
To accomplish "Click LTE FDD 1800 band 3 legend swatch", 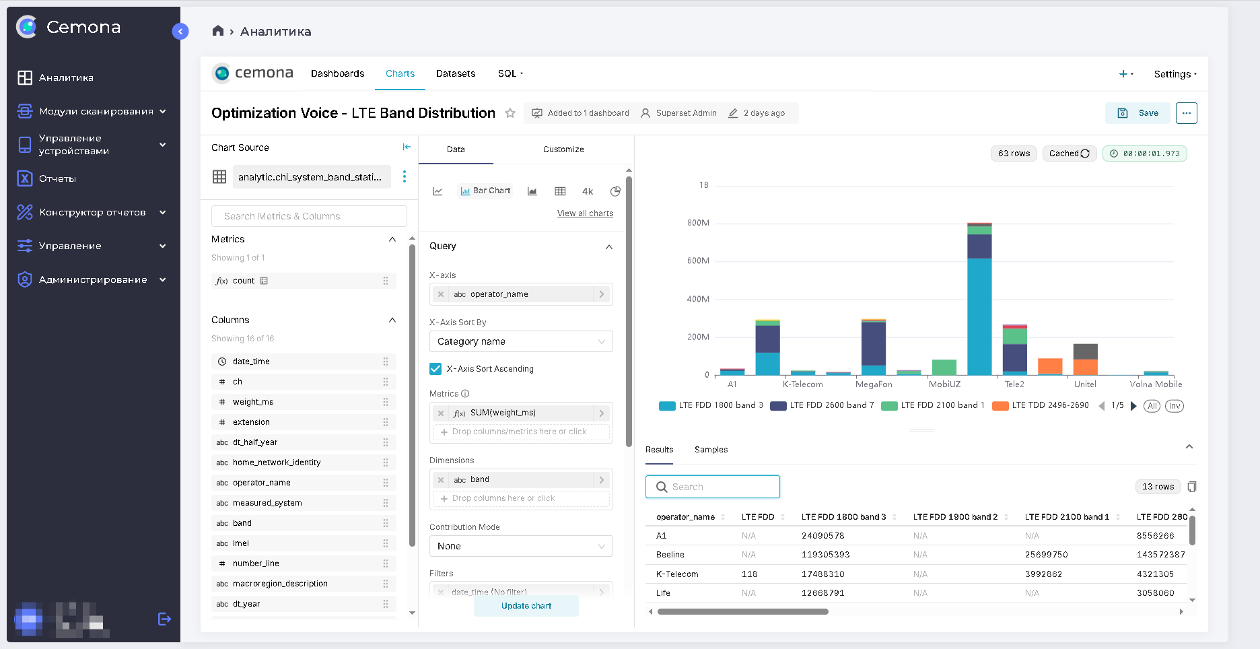I will tap(667, 406).
